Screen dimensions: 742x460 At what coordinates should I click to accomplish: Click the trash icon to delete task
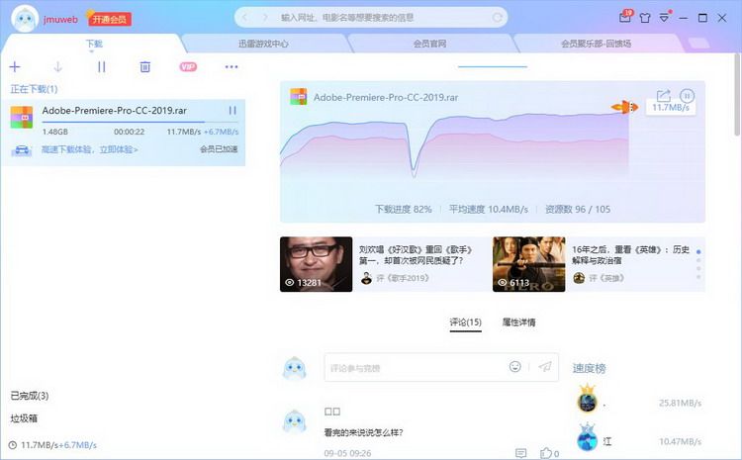pos(144,66)
